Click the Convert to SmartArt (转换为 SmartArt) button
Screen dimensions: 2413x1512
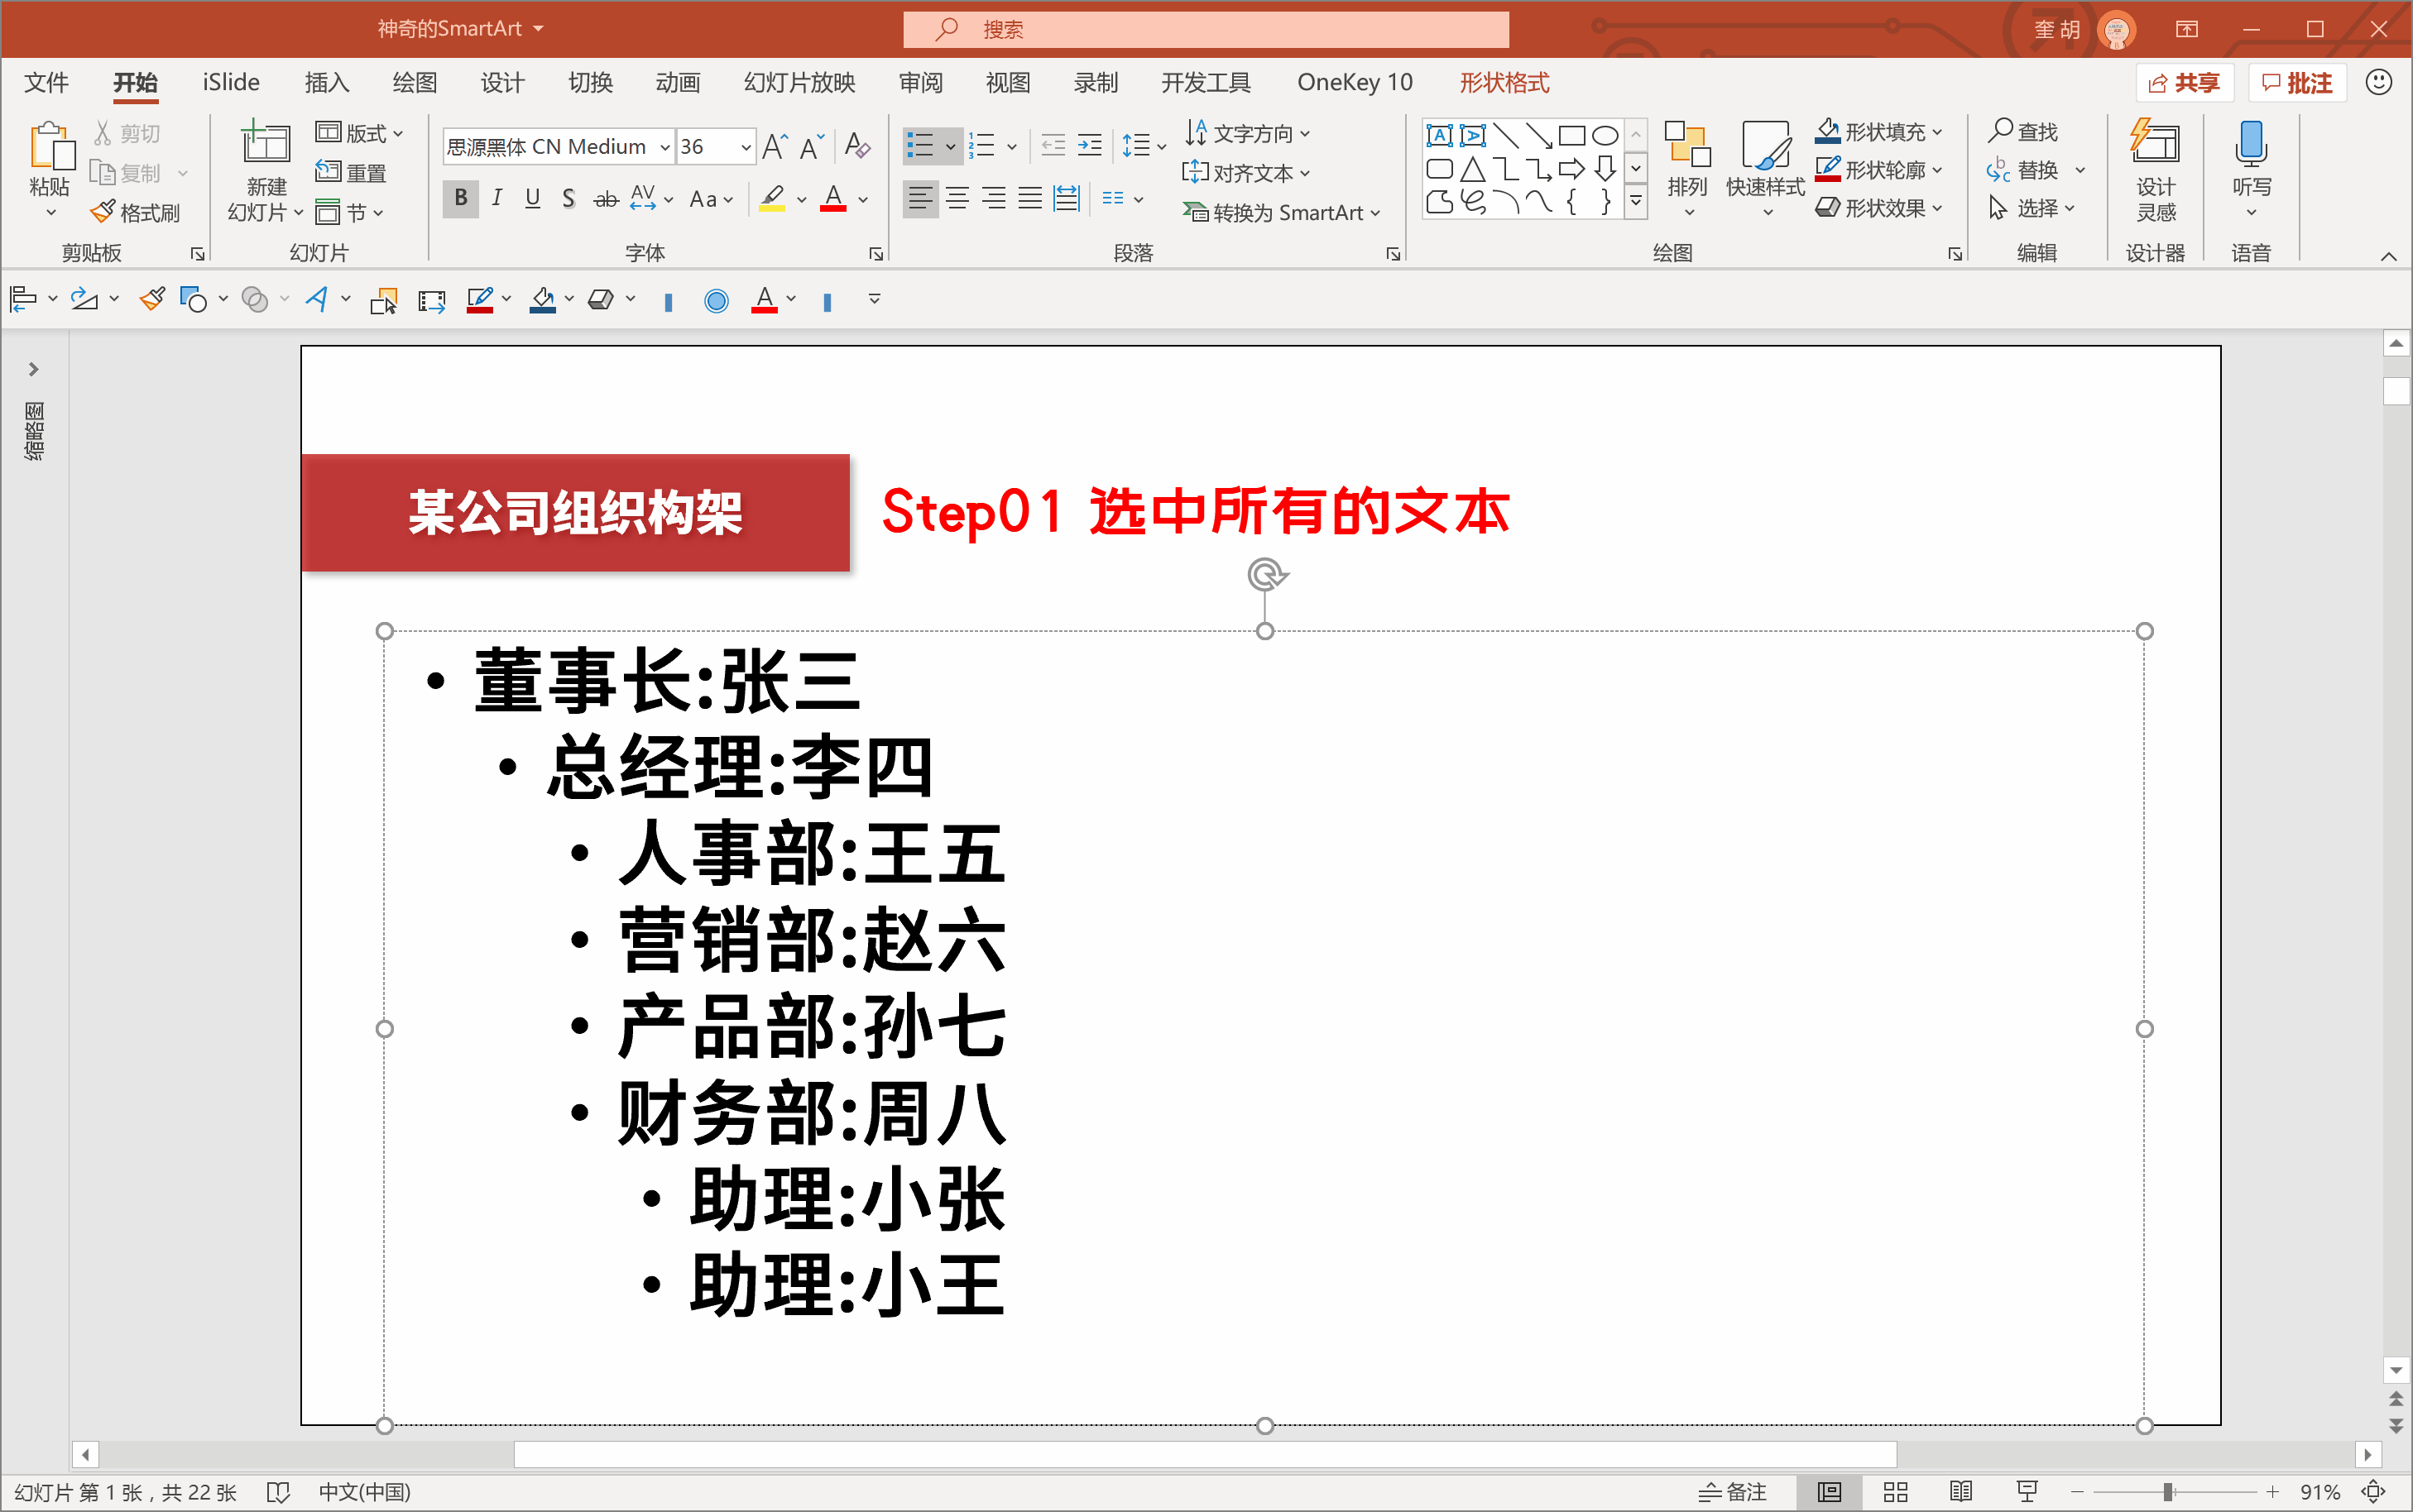tap(1282, 212)
